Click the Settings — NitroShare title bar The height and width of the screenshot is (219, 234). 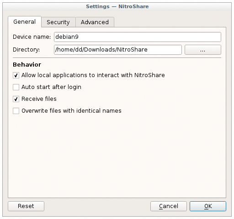pos(117,6)
